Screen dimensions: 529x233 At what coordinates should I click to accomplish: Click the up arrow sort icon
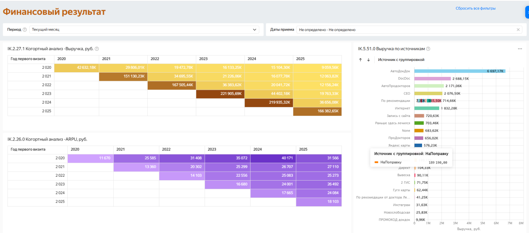click(361, 60)
